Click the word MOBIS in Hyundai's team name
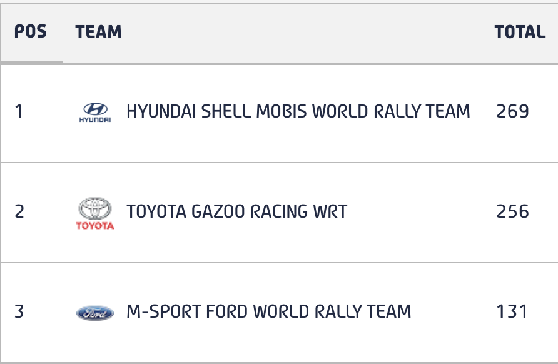 (x=281, y=111)
